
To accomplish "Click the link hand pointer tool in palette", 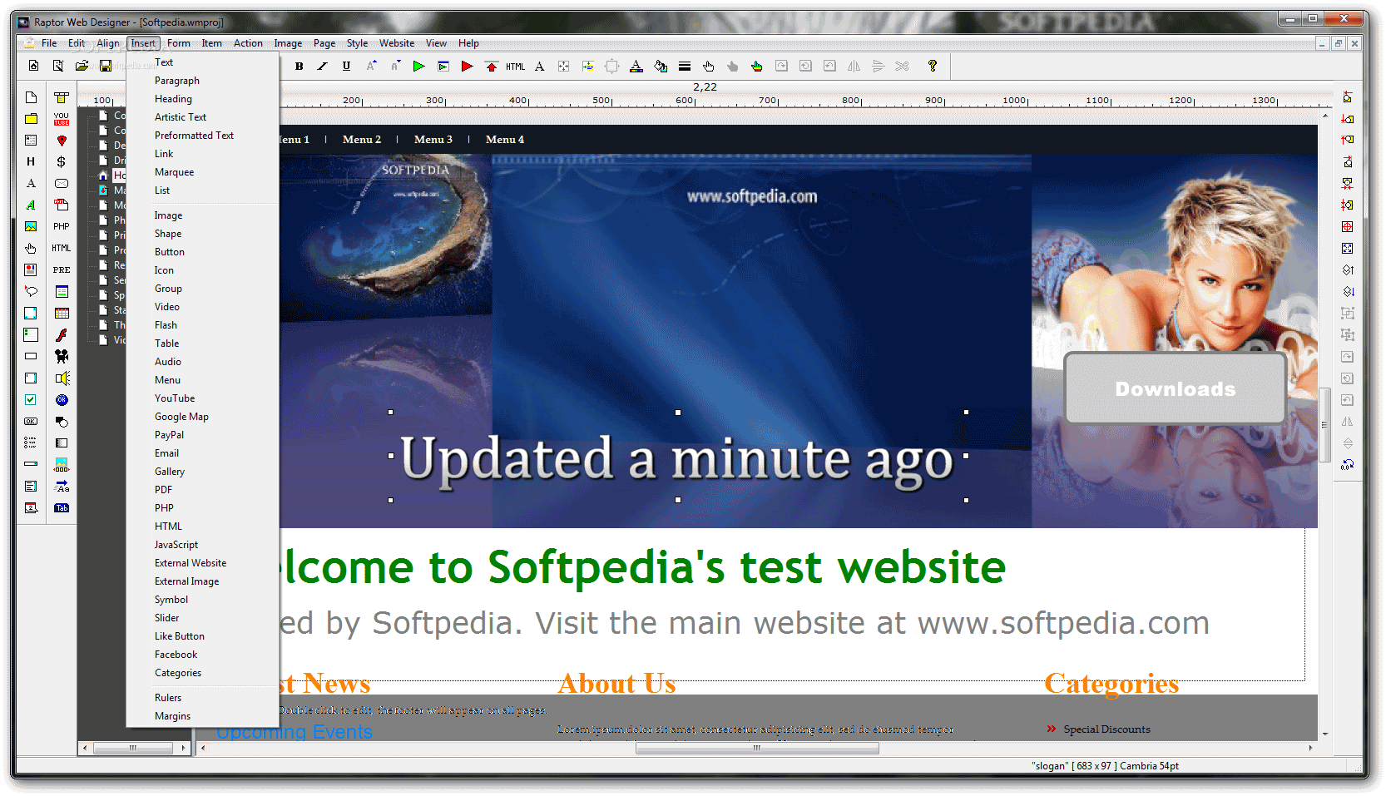I will (x=31, y=249).
